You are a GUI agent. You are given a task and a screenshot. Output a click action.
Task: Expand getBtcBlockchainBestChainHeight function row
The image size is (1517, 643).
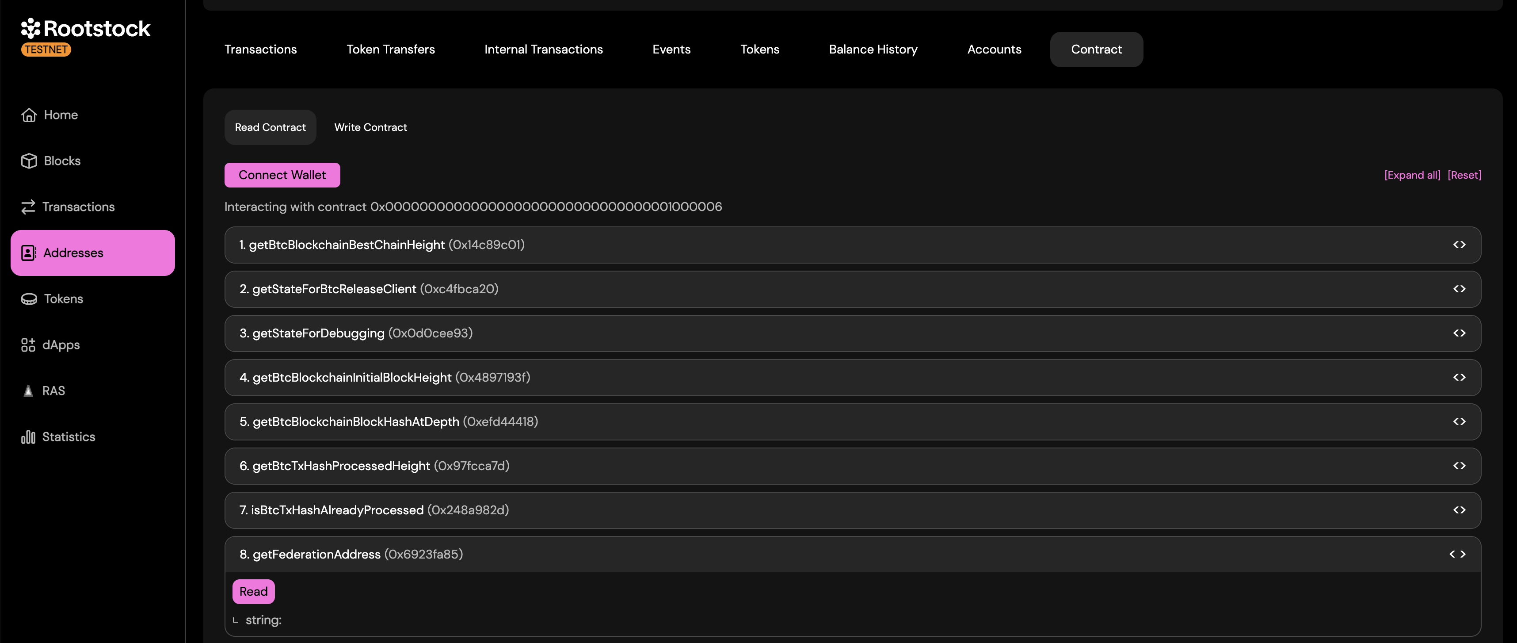click(x=1459, y=245)
